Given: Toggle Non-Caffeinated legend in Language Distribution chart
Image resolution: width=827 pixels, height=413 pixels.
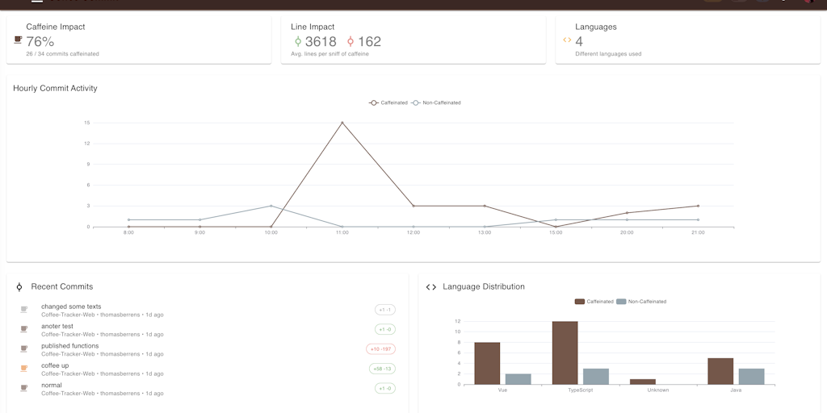Looking at the screenshot, I should (641, 302).
